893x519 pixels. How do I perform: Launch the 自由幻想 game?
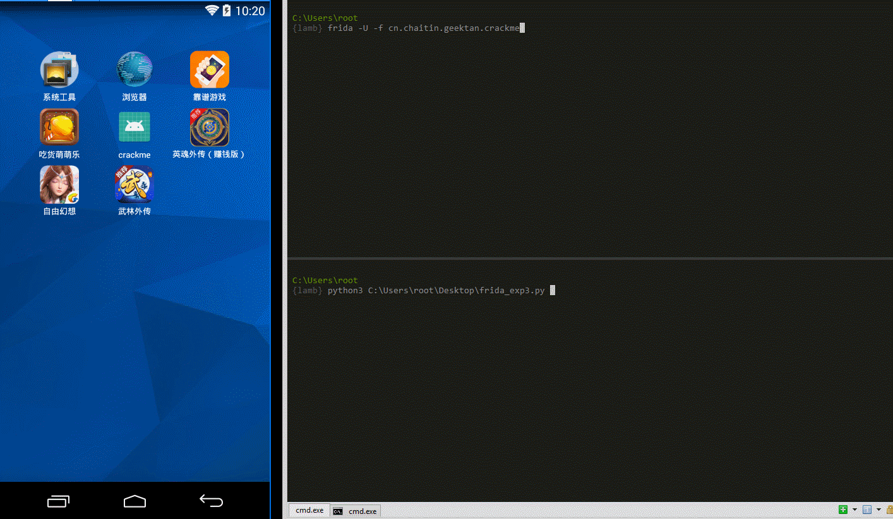59,184
